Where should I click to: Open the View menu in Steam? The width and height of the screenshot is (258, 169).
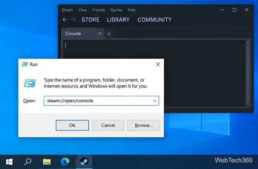click(x=83, y=10)
